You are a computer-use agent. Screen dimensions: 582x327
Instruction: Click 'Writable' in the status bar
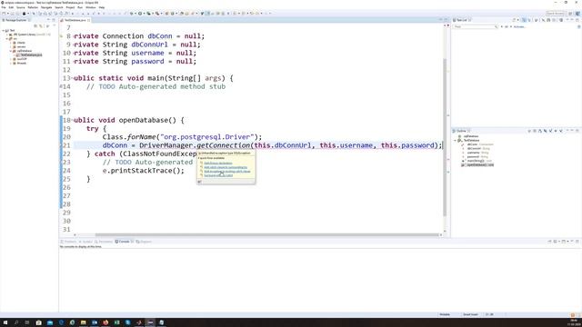click(445, 314)
